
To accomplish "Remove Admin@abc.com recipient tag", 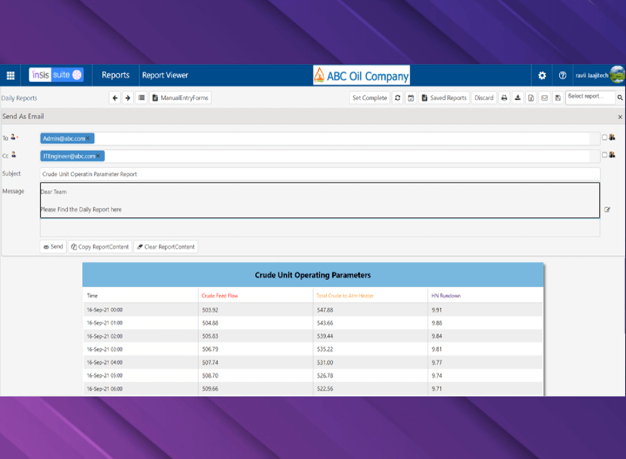I will [x=88, y=139].
